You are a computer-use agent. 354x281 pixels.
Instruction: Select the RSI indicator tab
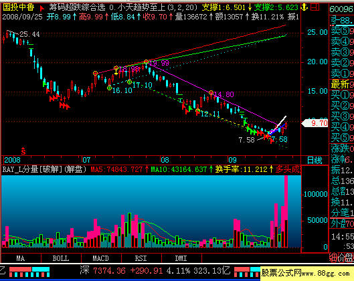click(141, 258)
